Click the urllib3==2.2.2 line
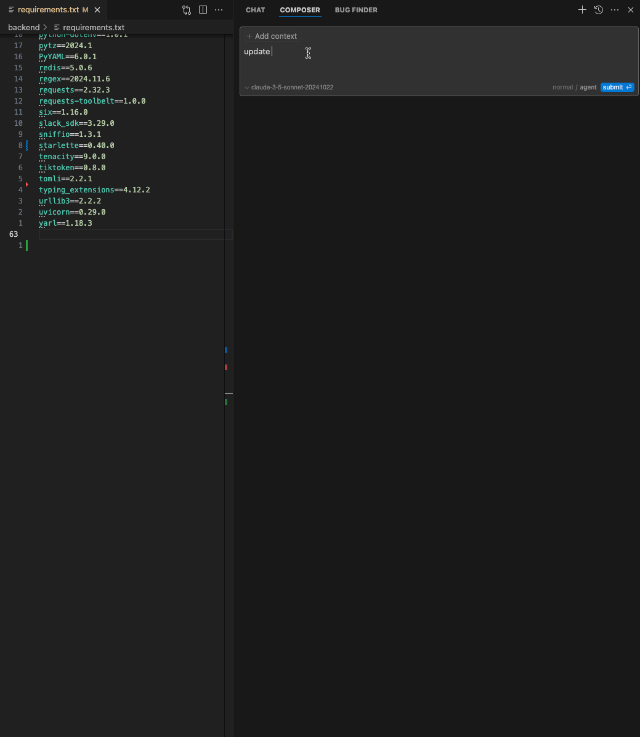The height and width of the screenshot is (737, 640). click(x=70, y=200)
